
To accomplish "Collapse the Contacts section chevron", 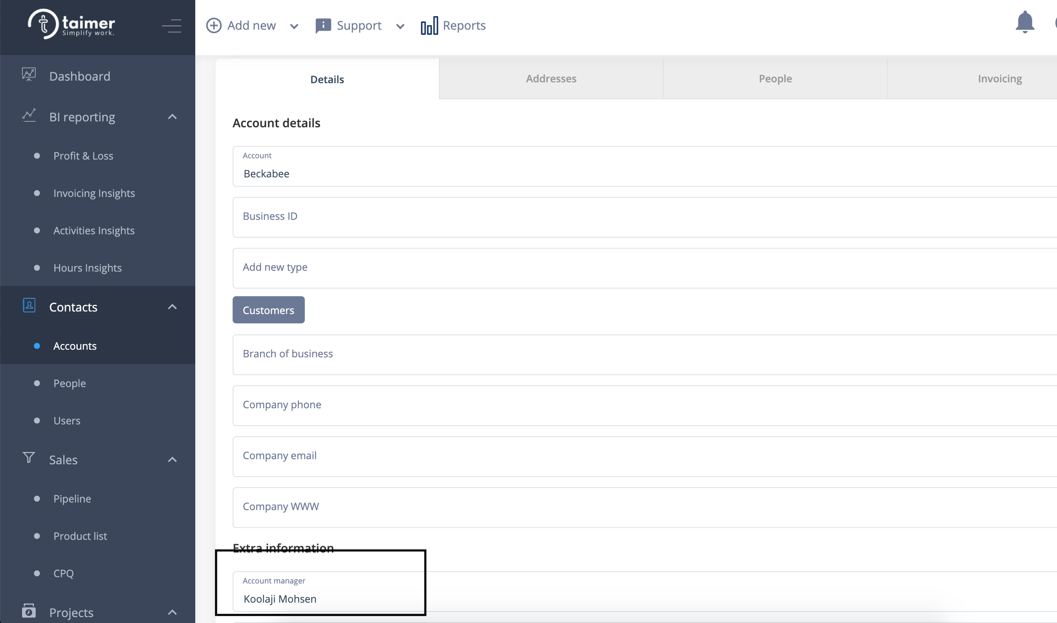I will click(x=172, y=307).
